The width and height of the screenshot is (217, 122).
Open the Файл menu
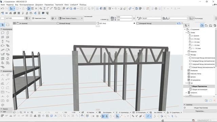click(3, 5)
